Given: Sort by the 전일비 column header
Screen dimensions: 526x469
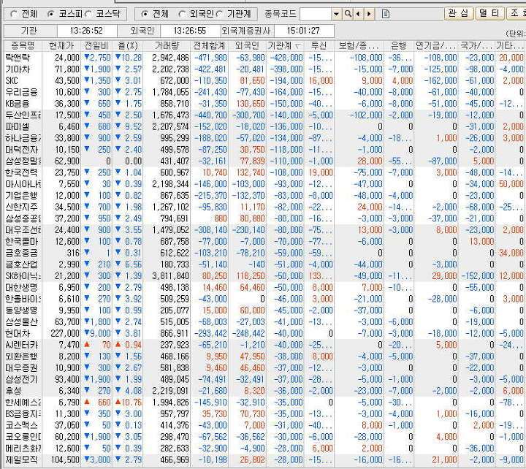Looking at the screenshot, I should tap(96, 45).
